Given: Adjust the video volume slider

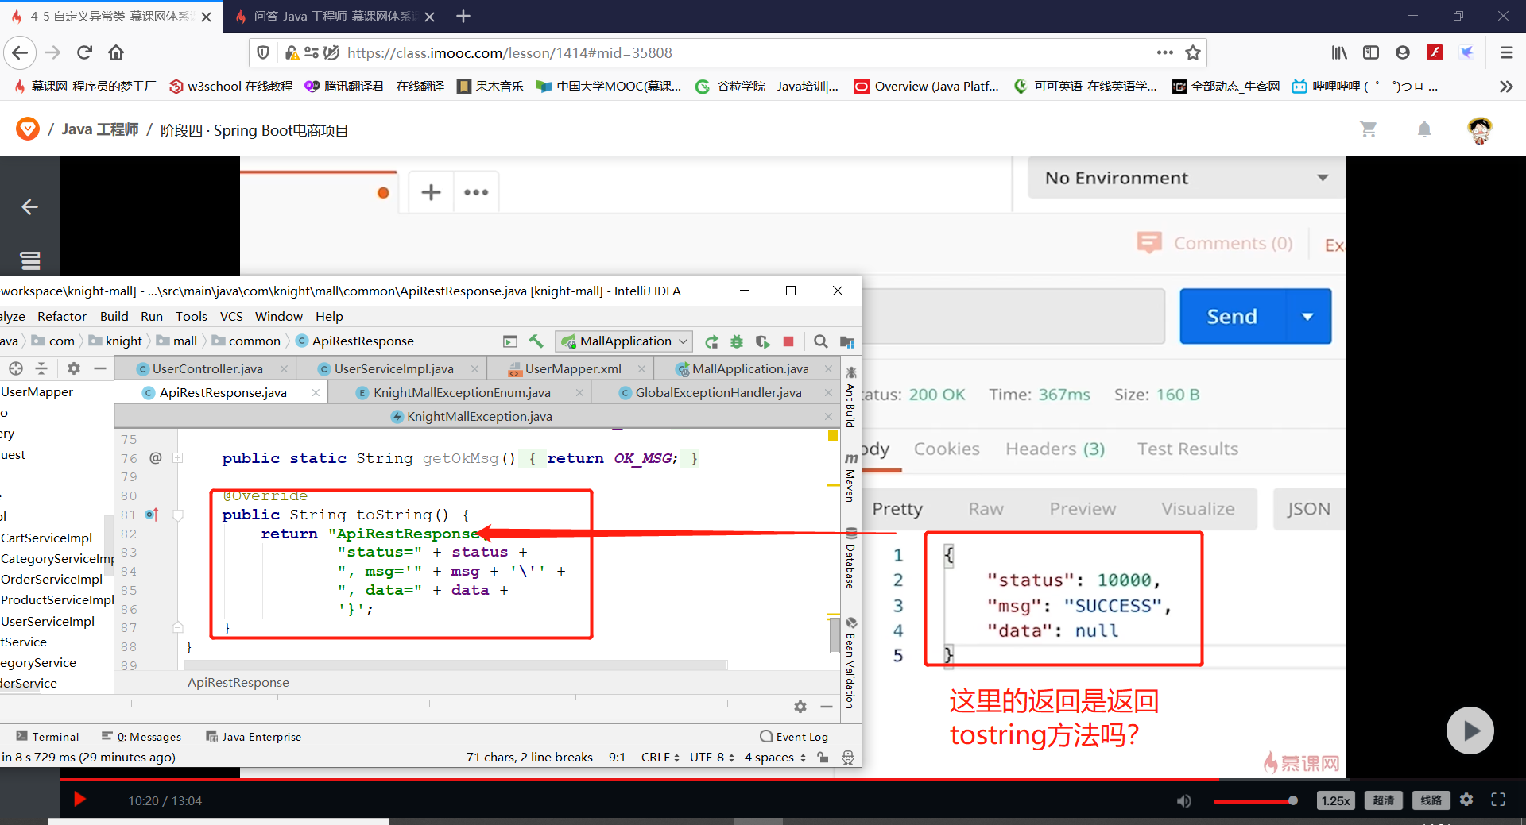Looking at the screenshot, I should [x=1256, y=800].
